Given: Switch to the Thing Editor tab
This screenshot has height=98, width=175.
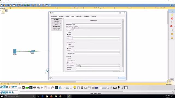Looking at the screenshot, I should point(79,16).
